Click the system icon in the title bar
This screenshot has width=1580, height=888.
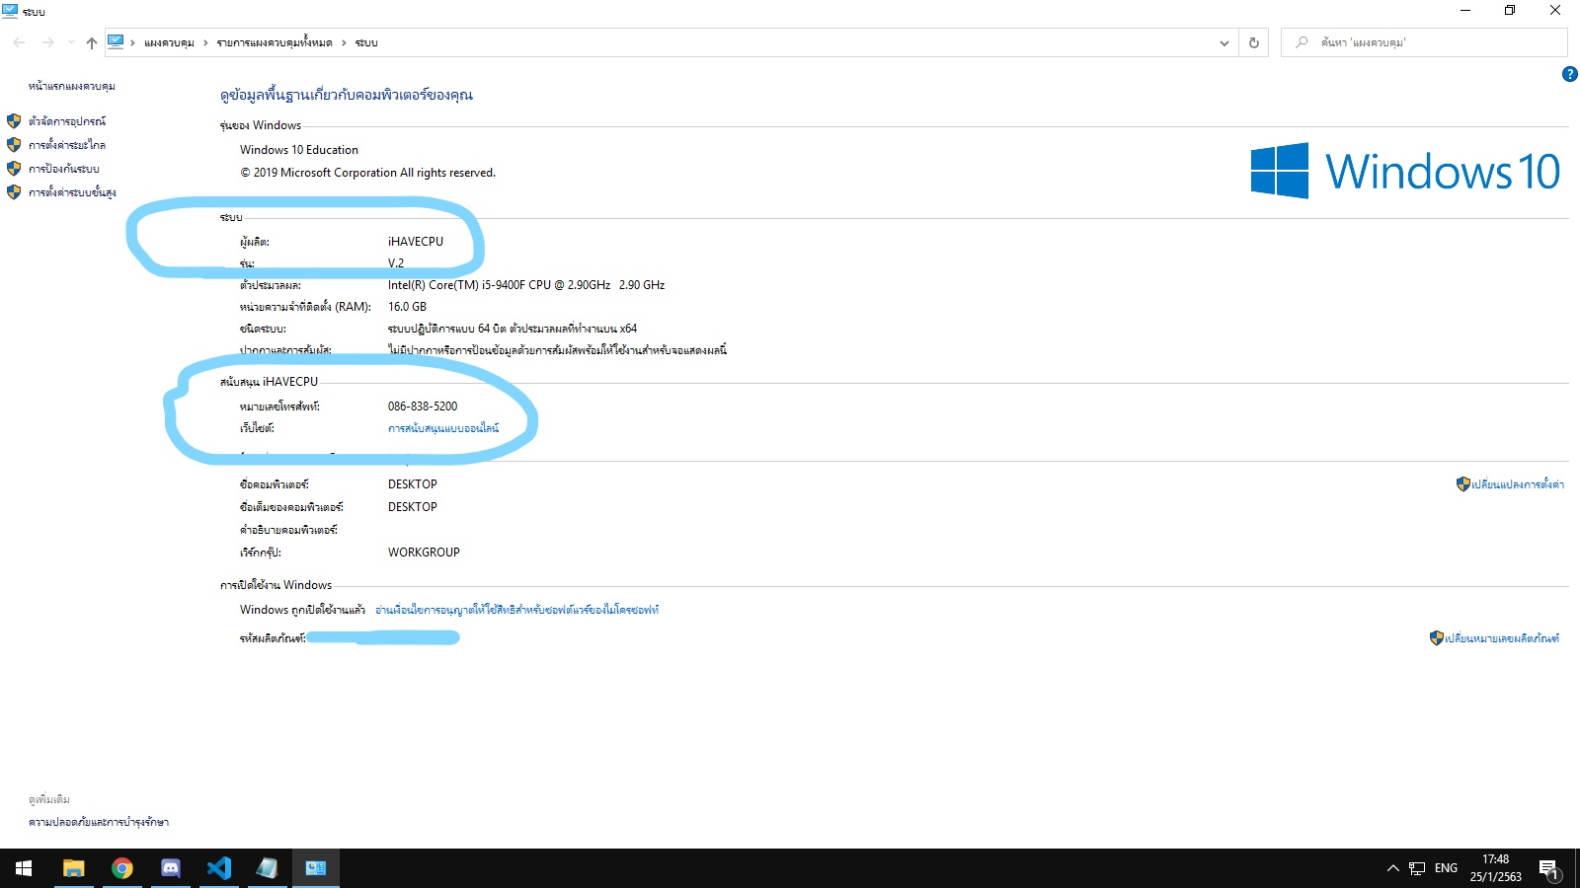pyautogui.click(x=10, y=11)
